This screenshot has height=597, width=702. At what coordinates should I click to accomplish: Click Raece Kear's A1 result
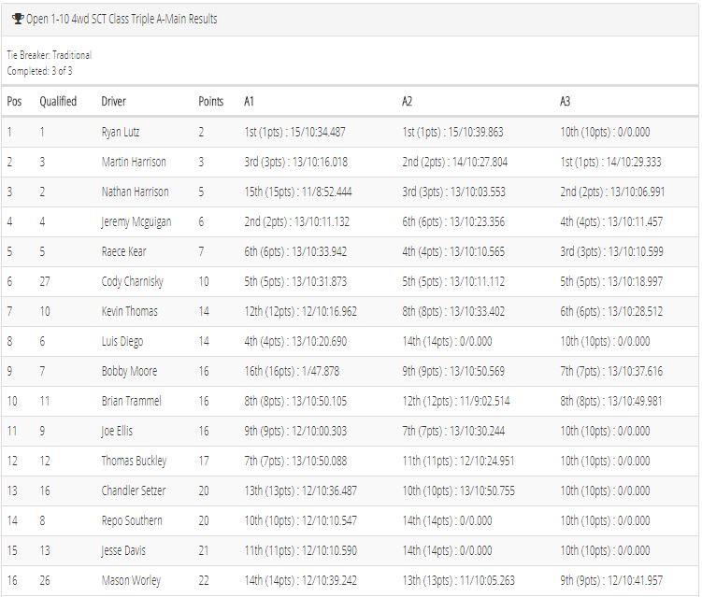(x=295, y=251)
